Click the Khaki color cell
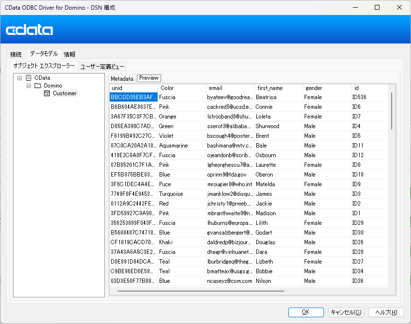 point(182,242)
